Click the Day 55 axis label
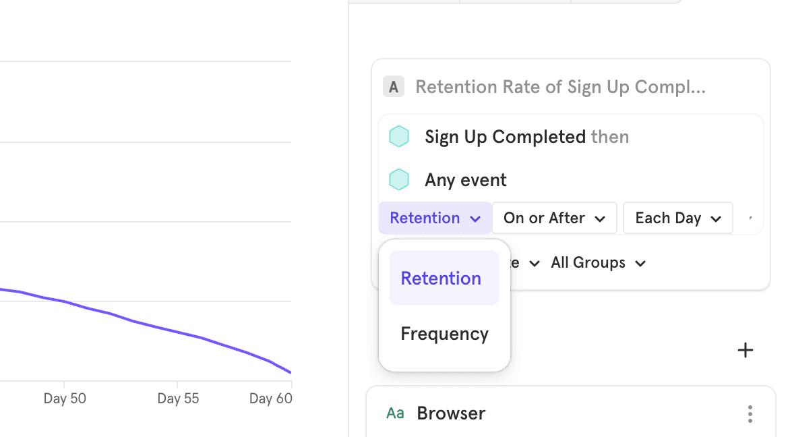The image size is (790, 437). click(x=178, y=399)
